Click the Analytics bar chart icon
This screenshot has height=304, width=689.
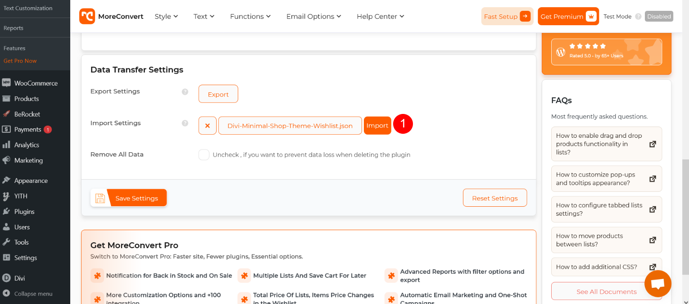6,145
